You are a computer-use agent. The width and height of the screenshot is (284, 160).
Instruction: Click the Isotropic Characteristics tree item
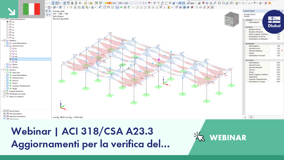tap(21, 86)
